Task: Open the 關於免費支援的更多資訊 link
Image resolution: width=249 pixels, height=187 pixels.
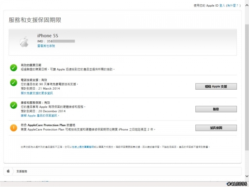Action: 37,93
